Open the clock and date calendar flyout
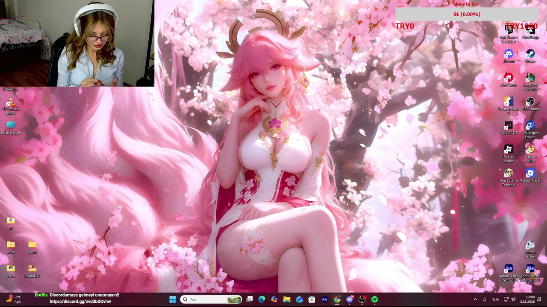The height and width of the screenshot is (307, 547). point(527,299)
